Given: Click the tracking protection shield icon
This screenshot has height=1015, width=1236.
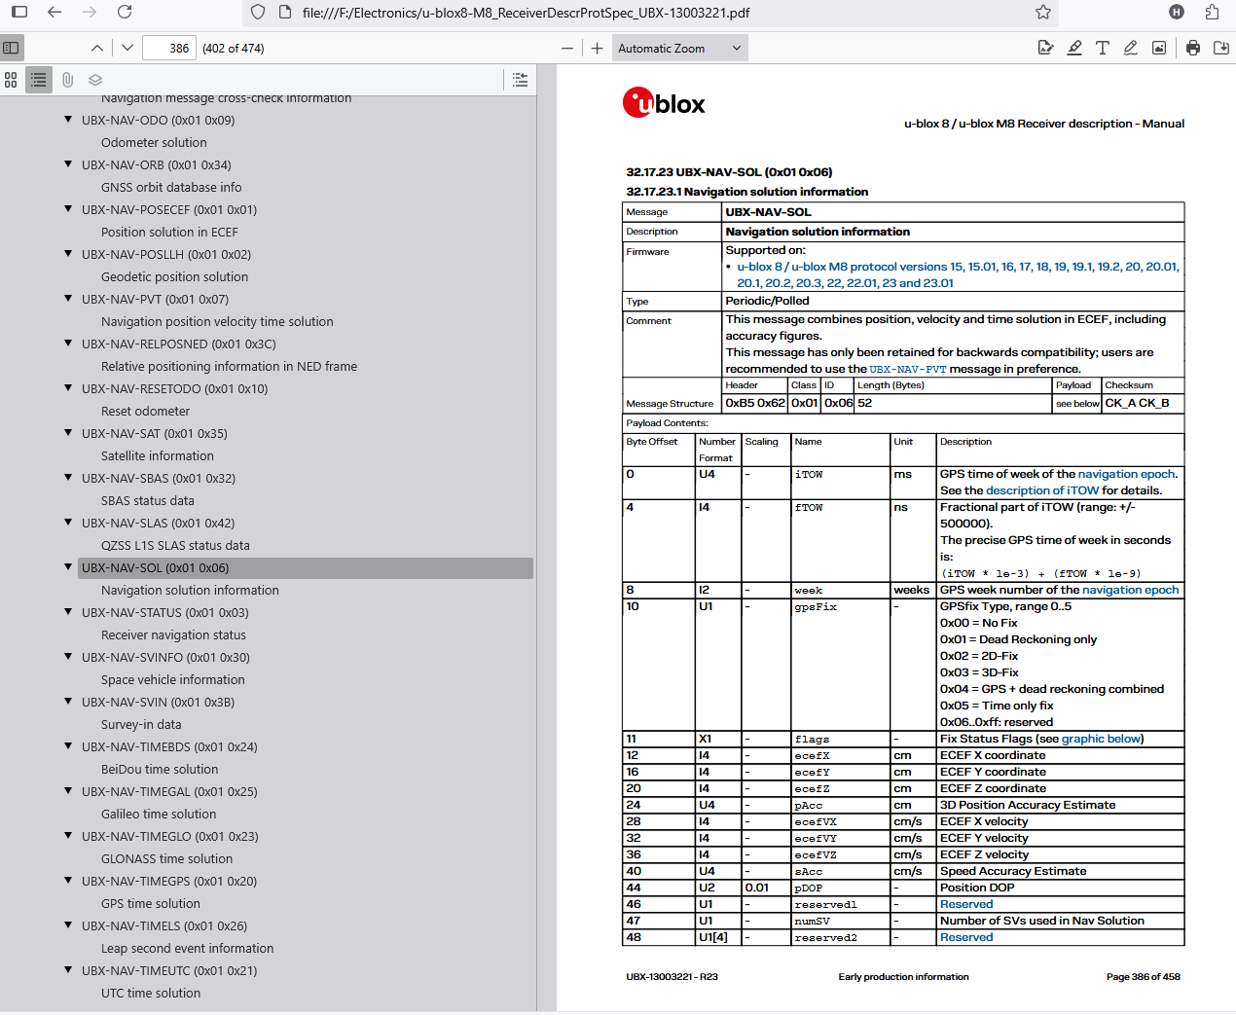Looking at the screenshot, I should 258,13.
